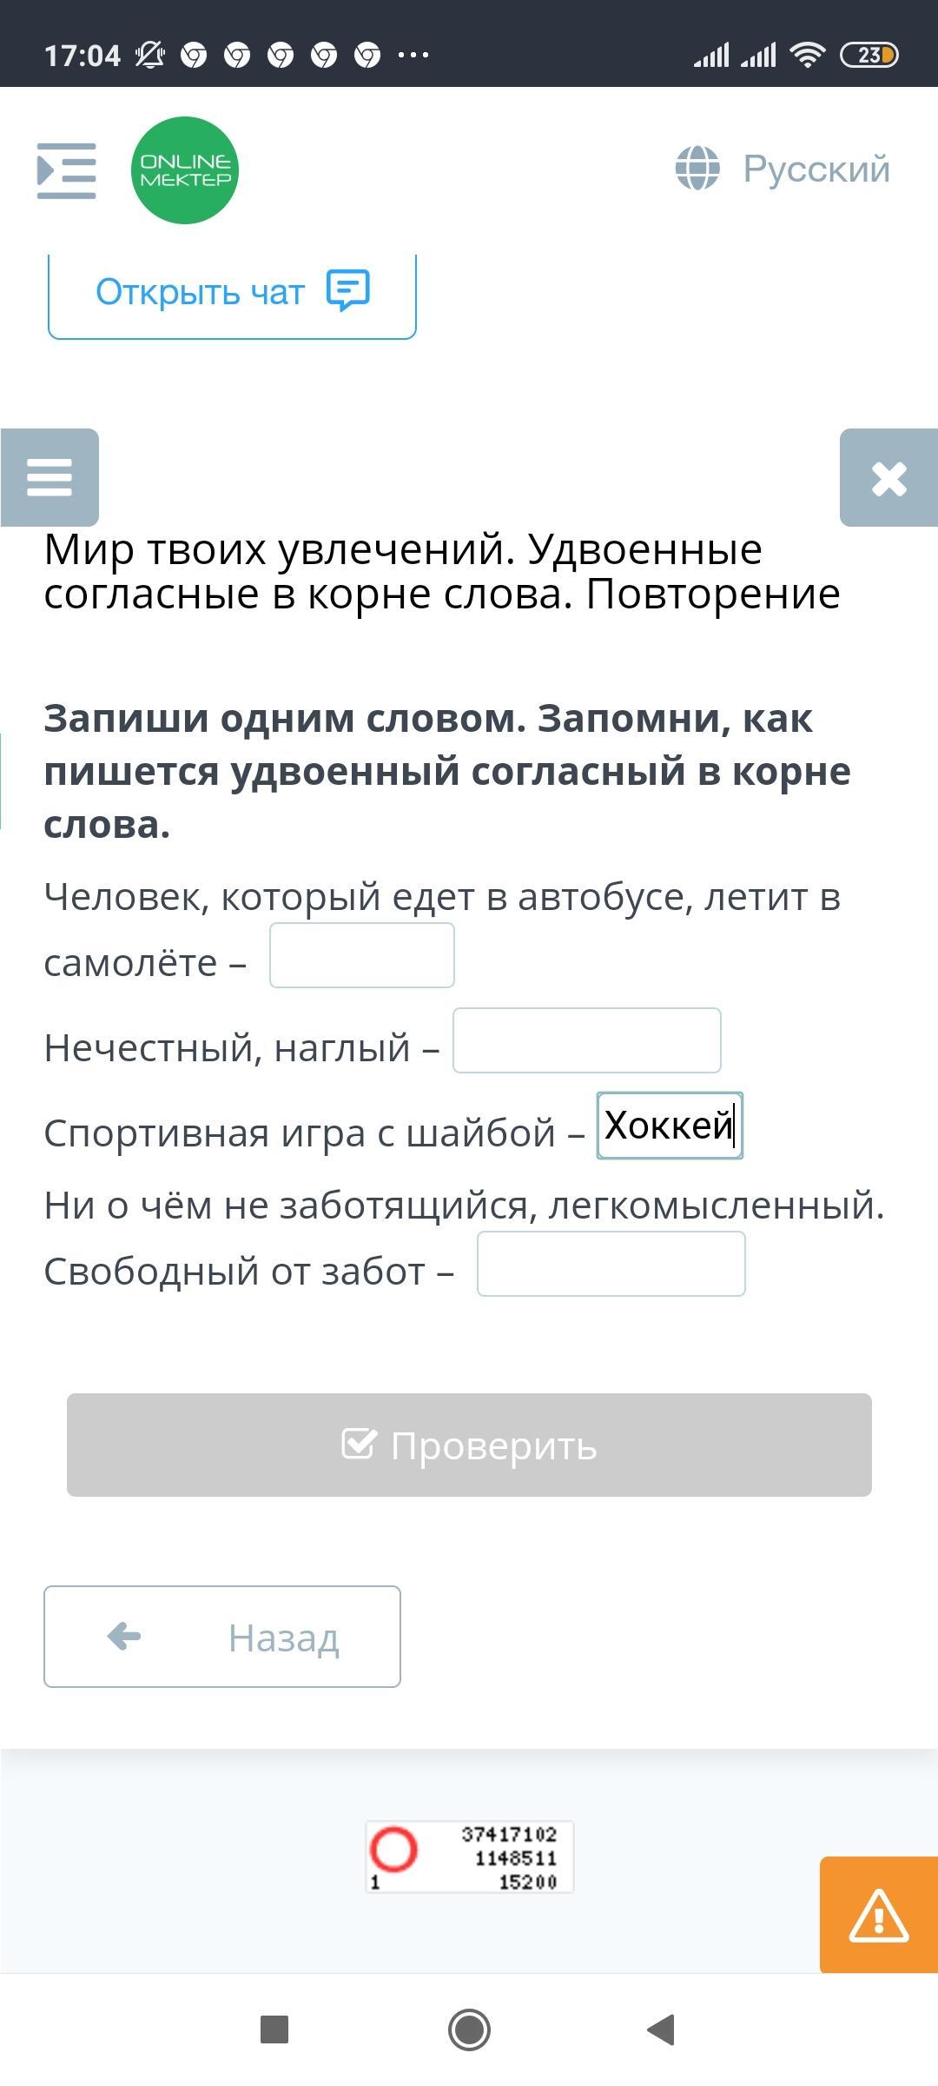The image size is (938, 2086).
Task: Tap Android recent apps square button
Action: pyautogui.click(x=274, y=2030)
